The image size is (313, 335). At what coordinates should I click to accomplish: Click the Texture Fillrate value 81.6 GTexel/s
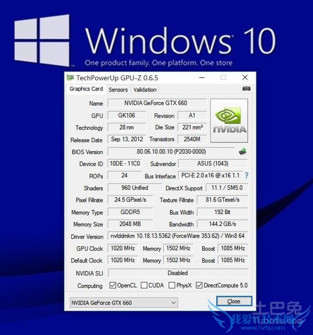[223, 200]
